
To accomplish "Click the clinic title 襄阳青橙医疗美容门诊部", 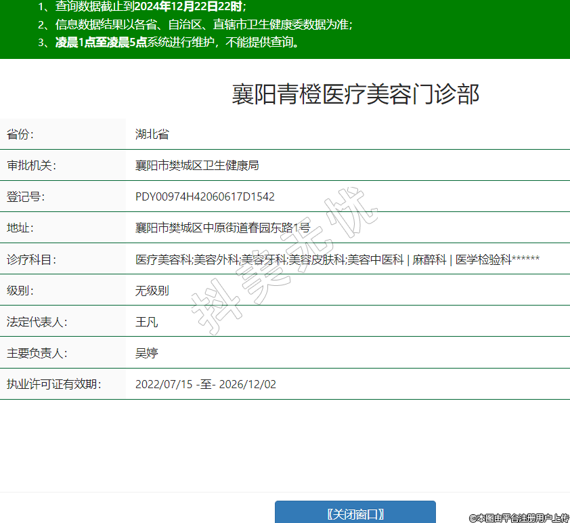I will pyautogui.click(x=355, y=95).
